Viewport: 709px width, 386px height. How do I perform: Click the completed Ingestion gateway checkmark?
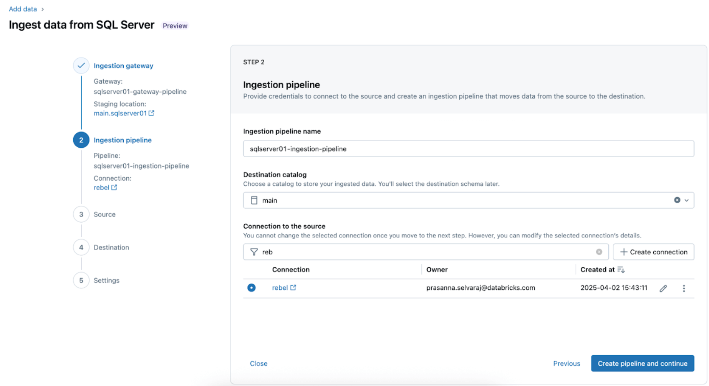[x=81, y=66]
